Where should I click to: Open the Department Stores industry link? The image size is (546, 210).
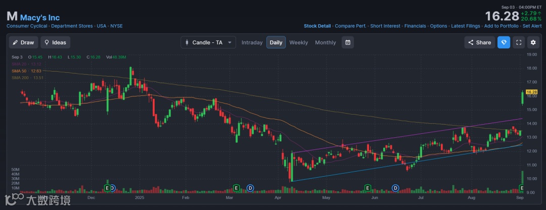tap(72, 26)
